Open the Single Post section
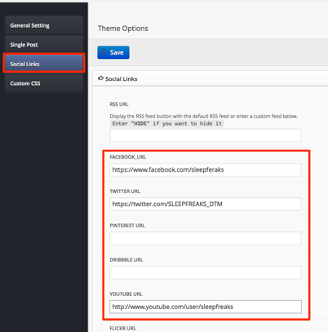This screenshot has width=328, height=332. [44, 45]
